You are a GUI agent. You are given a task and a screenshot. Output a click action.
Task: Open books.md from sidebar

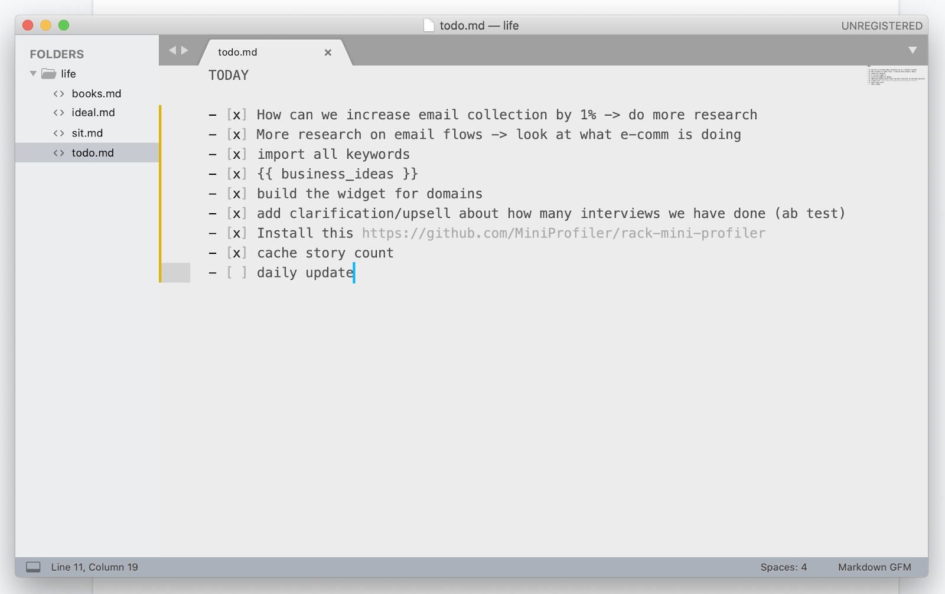tap(96, 93)
